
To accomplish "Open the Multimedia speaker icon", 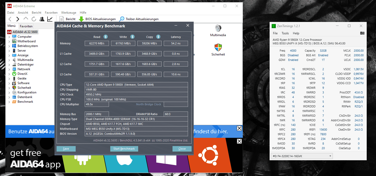I will (218, 28).
